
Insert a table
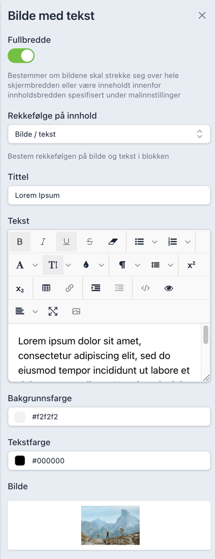pyautogui.click(x=47, y=288)
